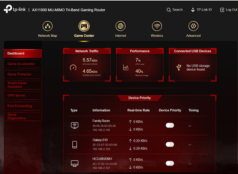Click IP address 192.168.2.105
Image resolution: width=238 pixels, height=174 pixels.
[101, 130]
